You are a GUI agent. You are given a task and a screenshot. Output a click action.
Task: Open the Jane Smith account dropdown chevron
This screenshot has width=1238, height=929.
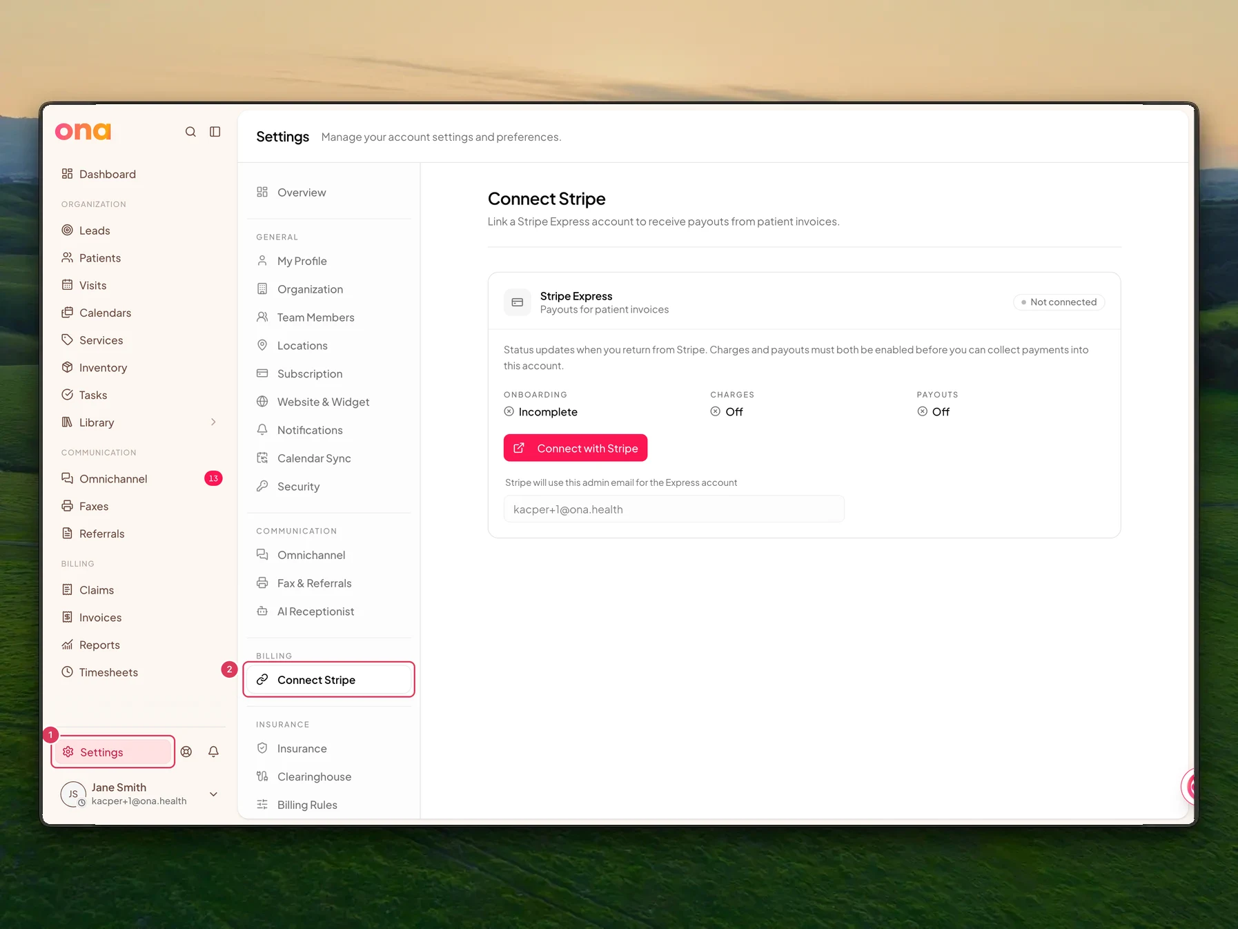pyautogui.click(x=214, y=794)
